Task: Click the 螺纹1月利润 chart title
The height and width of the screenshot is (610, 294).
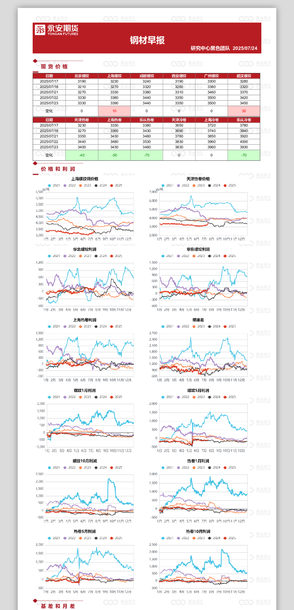Action: tap(85, 390)
